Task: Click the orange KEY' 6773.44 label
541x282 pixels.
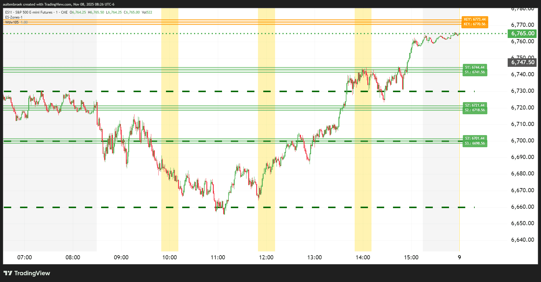Action: [x=475, y=19]
